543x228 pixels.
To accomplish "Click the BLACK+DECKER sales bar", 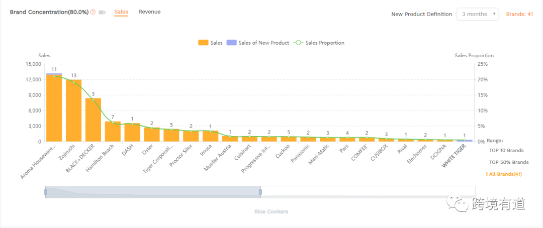I will pyautogui.click(x=93, y=120).
